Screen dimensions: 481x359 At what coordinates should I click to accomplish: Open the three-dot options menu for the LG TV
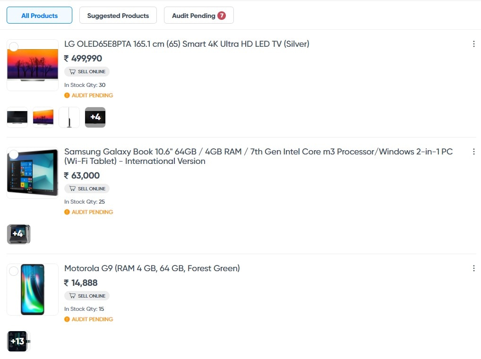(x=474, y=43)
